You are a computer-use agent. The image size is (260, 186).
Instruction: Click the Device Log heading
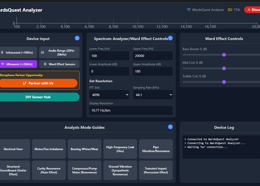pos(224,127)
